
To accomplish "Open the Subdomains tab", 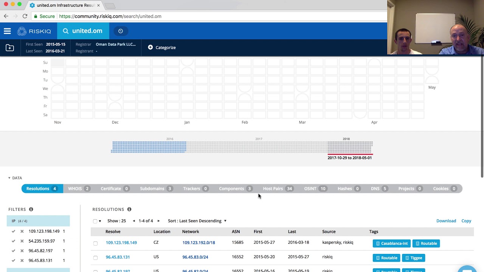I will coord(156,189).
